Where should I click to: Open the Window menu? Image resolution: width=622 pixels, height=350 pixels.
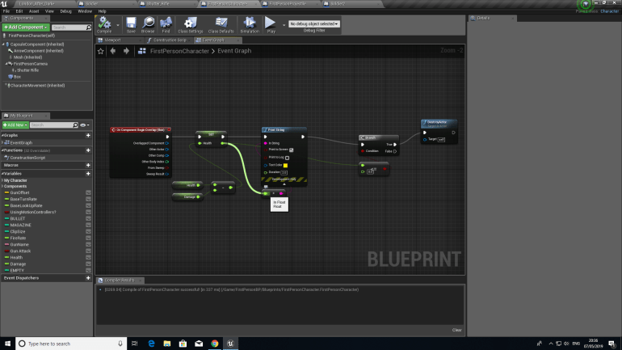point(85,11)
